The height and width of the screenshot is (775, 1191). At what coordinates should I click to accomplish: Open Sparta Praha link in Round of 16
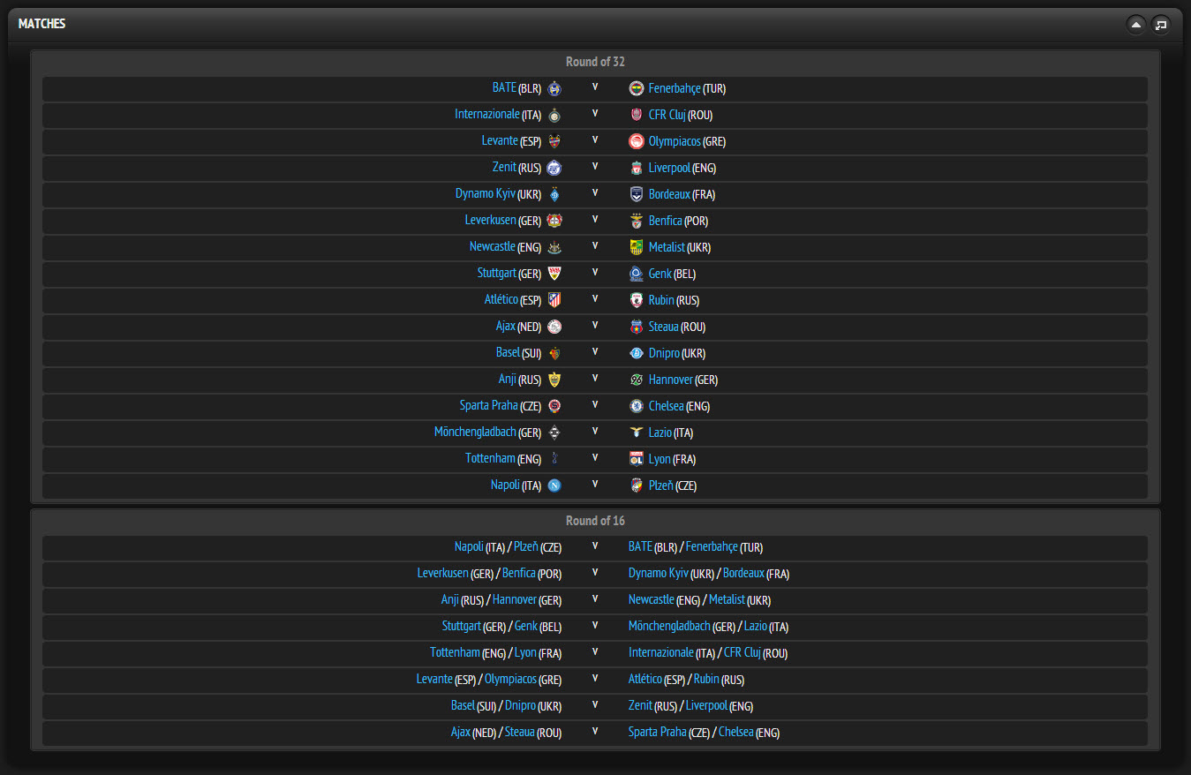click(x=657, y=732)
